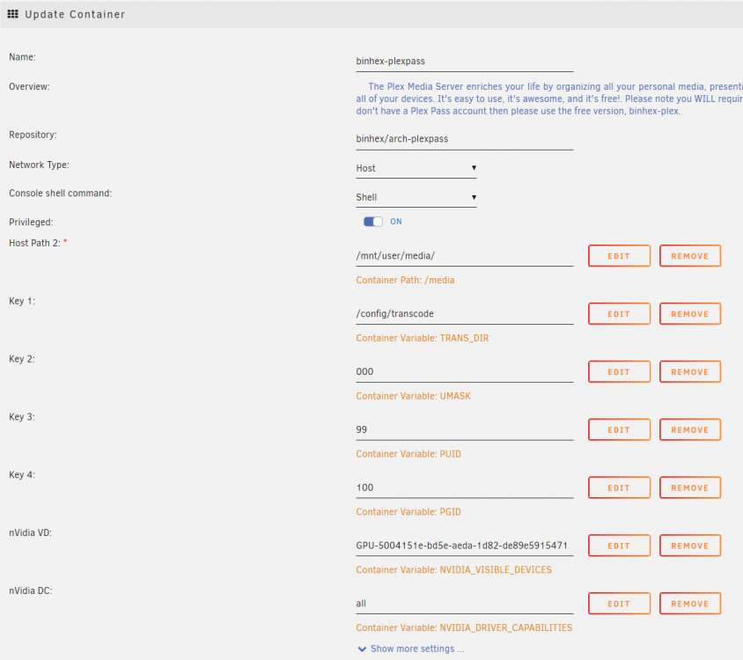The image size is (743, 660).
Task: Click Container Variable: NVIDIA_DRIVER_CAPABILITIES text
Action: pos(464,627)
